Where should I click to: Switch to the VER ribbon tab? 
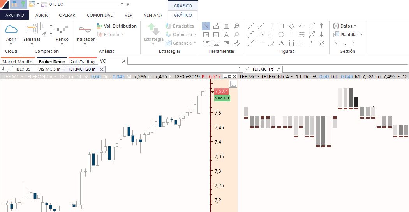coord(128,15)
